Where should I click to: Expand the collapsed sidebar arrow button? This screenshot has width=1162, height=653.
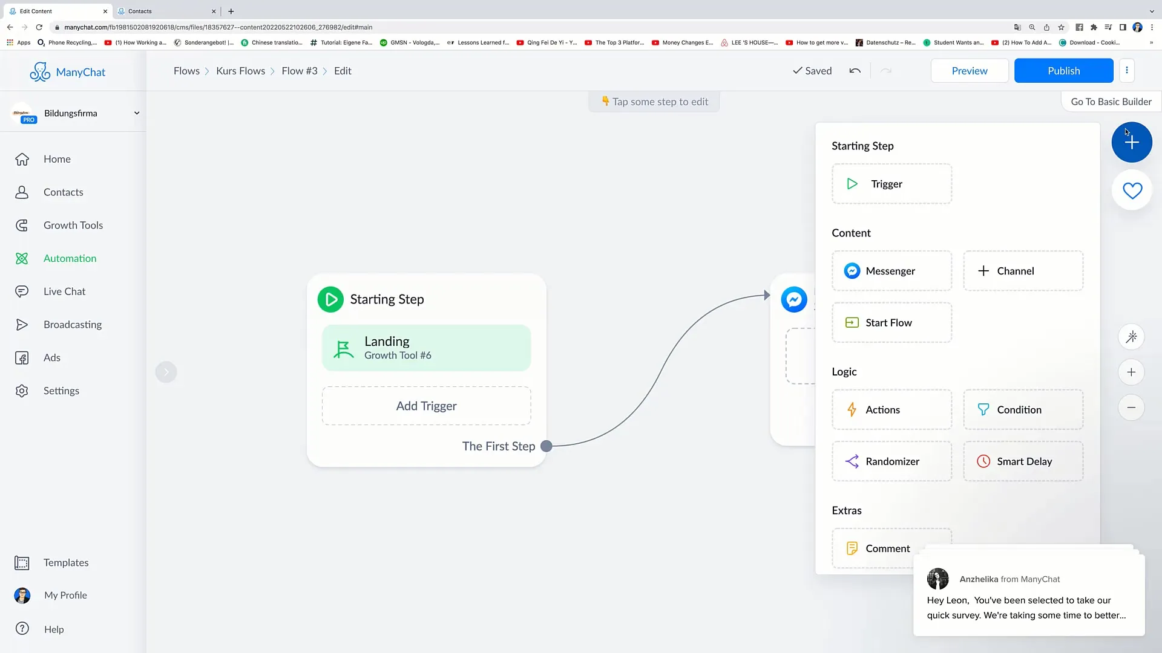click(166, 372)
